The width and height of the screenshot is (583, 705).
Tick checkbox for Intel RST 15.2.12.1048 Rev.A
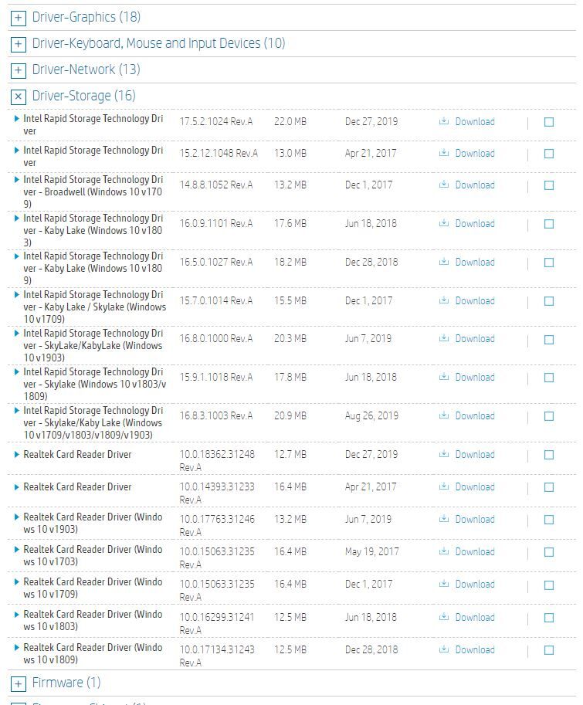tap(549, 154)
